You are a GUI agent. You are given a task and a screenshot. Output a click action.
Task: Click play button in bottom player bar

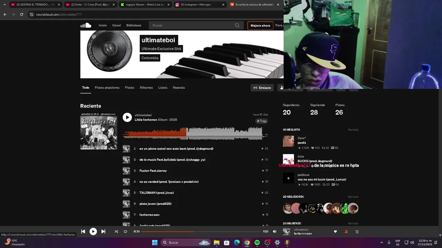(93, 231)
